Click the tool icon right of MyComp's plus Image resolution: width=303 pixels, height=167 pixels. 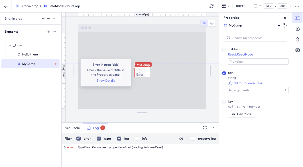285,25
